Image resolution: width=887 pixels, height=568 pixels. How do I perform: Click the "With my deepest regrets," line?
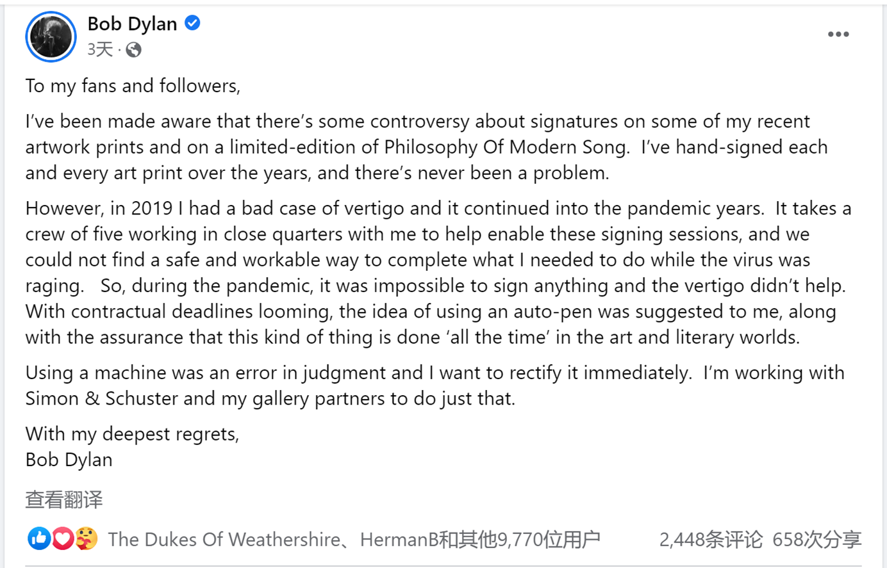[132, 434]
